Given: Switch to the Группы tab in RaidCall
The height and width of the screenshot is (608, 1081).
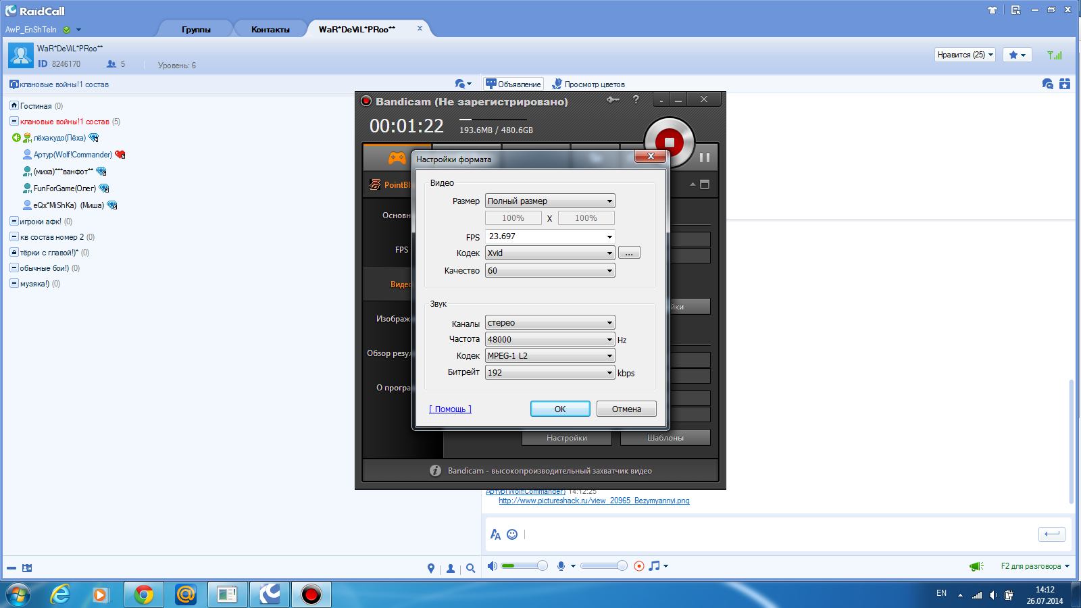Looking at the screenshot, I should coord(196,29).
